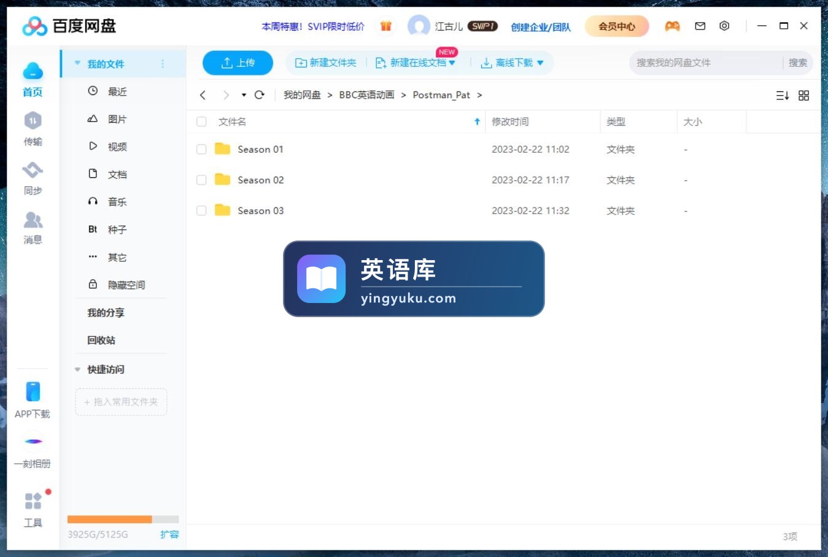The width and height of the screenshot is (828, 557).
Task: Open 会员中心 button
Action: (617, 26)
